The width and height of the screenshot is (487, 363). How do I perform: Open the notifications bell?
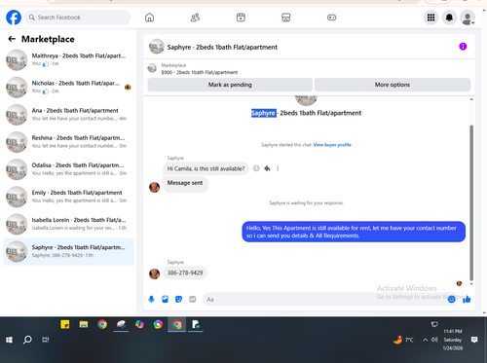(449, 18)
